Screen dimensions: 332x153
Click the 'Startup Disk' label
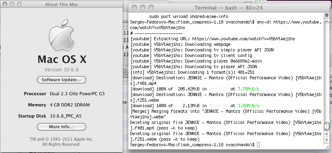tap(32, 116)
